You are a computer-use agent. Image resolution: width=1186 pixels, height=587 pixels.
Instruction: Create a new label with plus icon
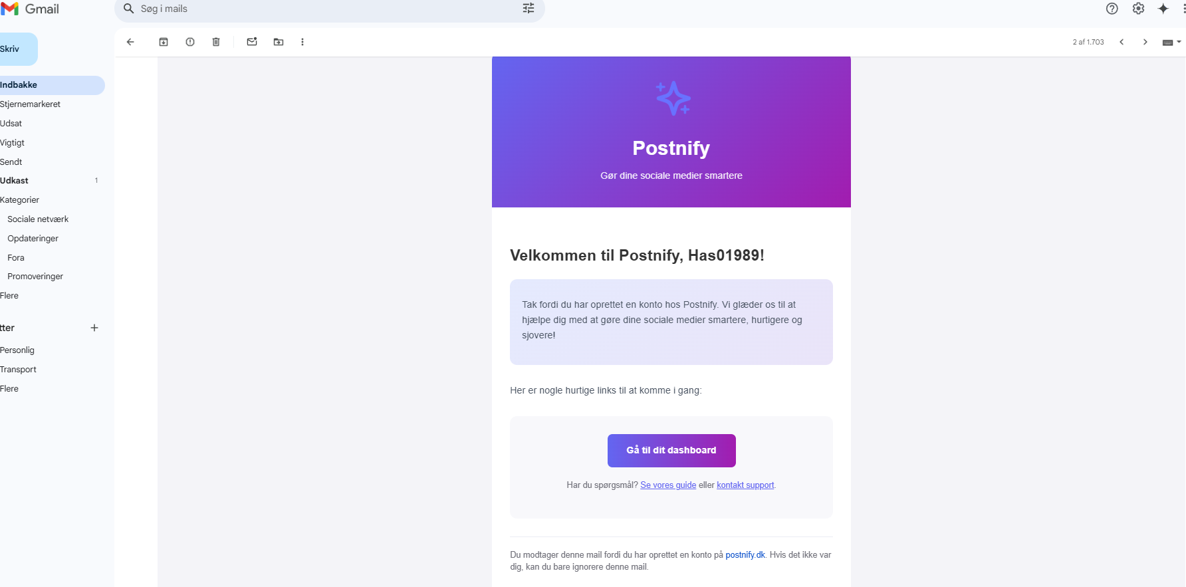(x=94, y=328)
